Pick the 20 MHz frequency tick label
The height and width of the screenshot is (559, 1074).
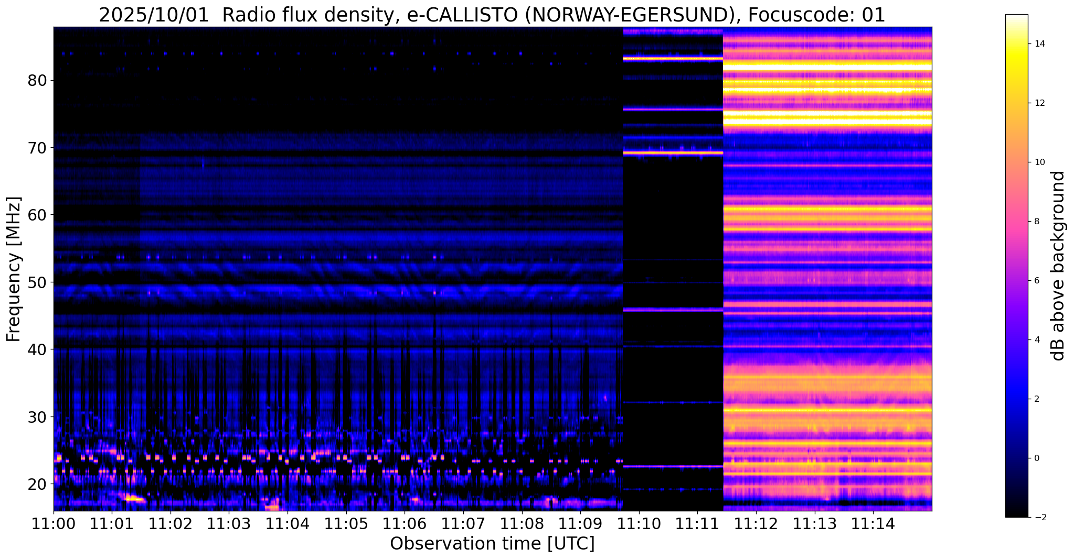37,484
